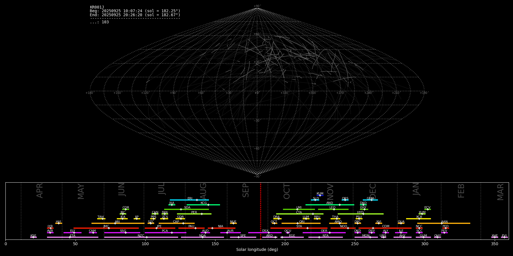Click the ARI shower label
This screenshot has height=256, width=513.
[117, 222]
